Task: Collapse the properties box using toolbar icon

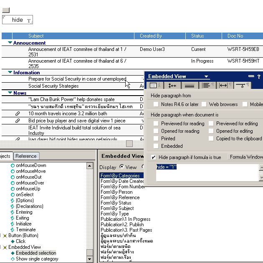Action: pyautogui.click(x=251, y=76)
